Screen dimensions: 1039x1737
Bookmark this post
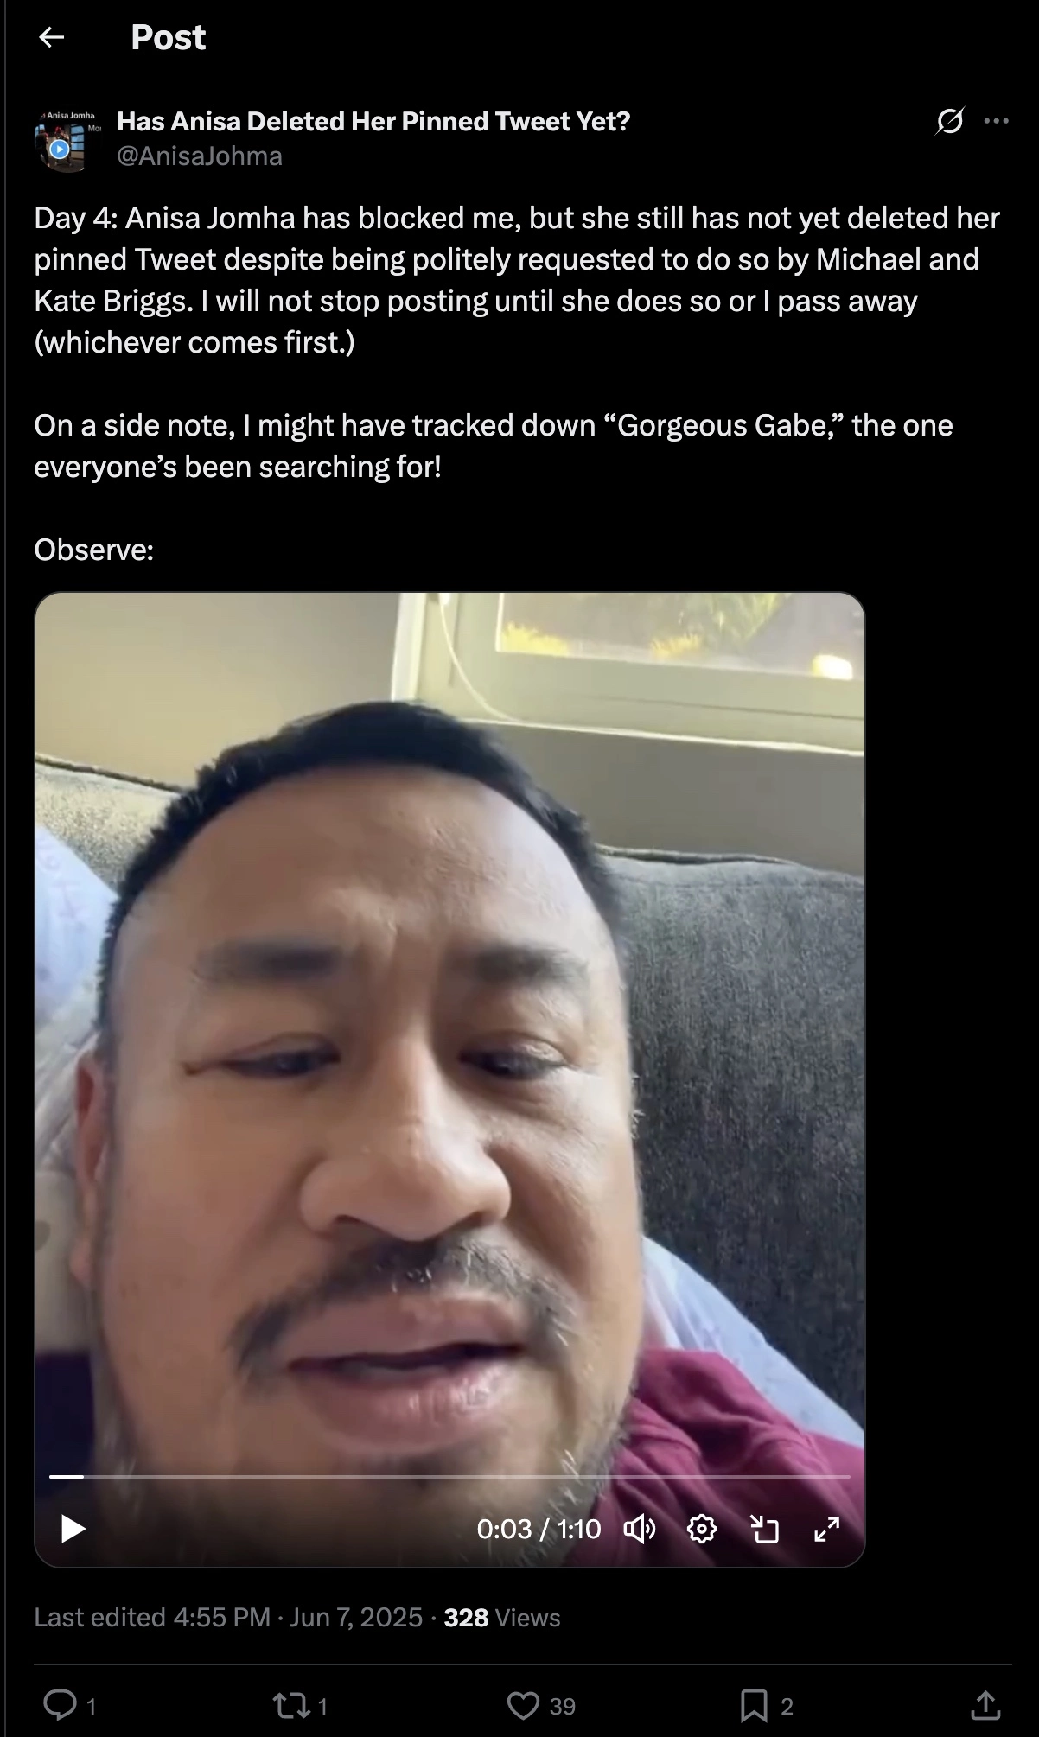[x=754, y=1705]
